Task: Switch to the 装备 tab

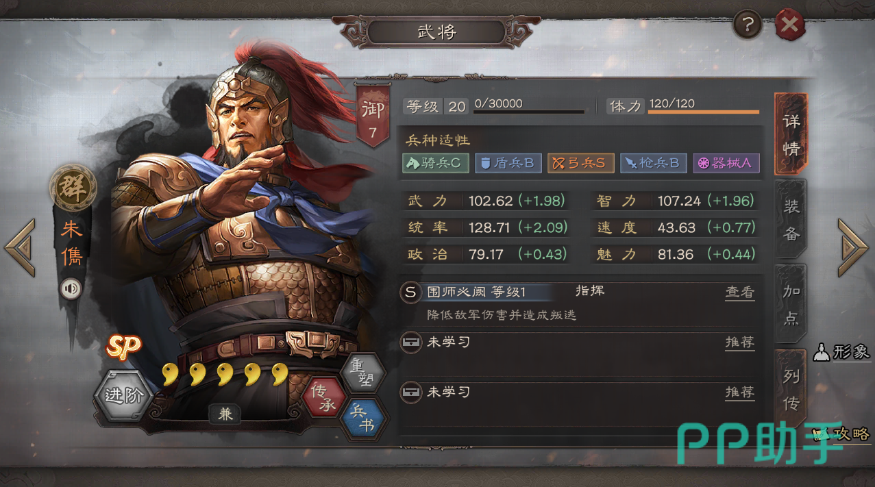Action: (791, 219)
